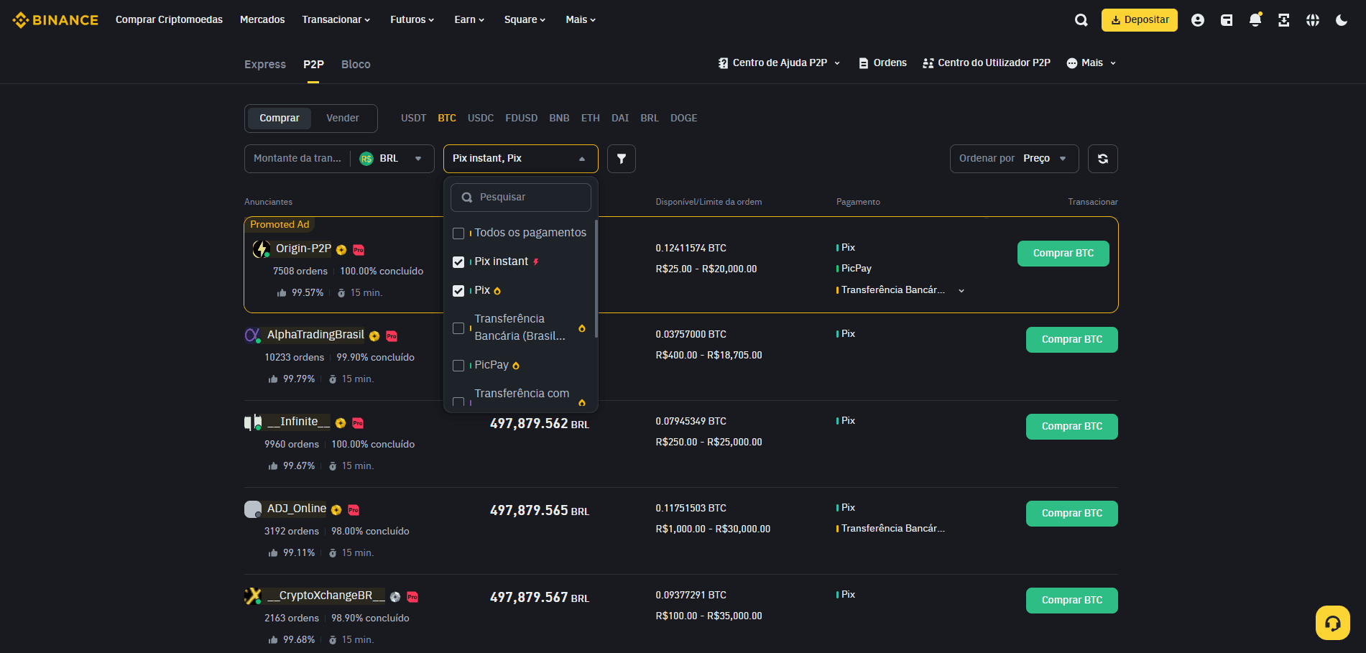1366x653 pixels.
Task: Click Origin-P2P advertiser avatar
Action: click(261, 249)
